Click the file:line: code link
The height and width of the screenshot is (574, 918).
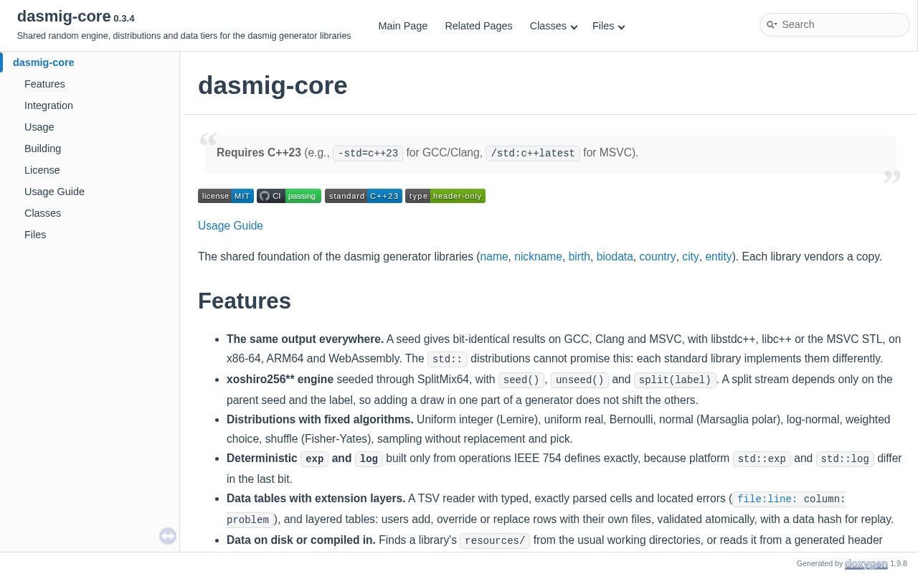pos(767,499)
